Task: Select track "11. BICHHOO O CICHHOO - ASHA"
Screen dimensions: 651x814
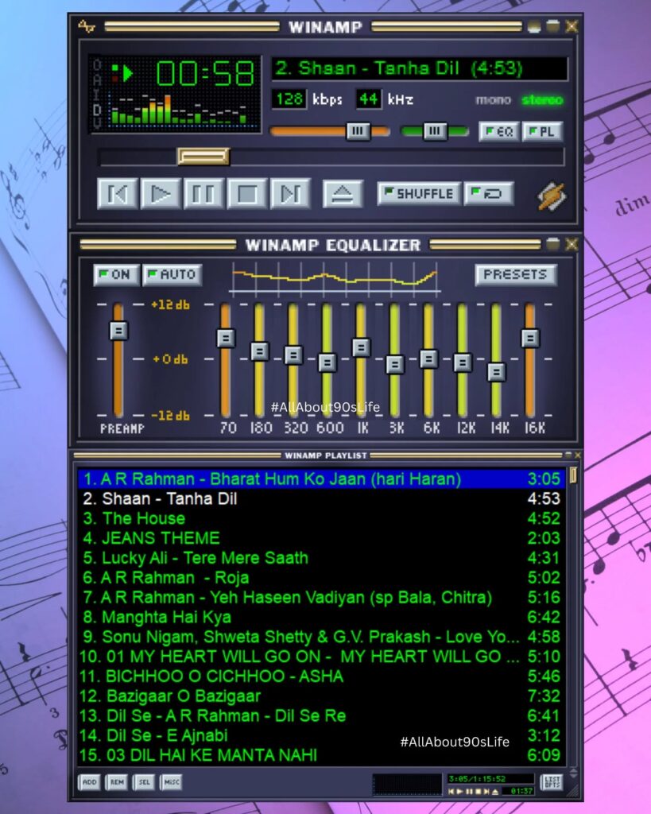Action: (321, 676)
